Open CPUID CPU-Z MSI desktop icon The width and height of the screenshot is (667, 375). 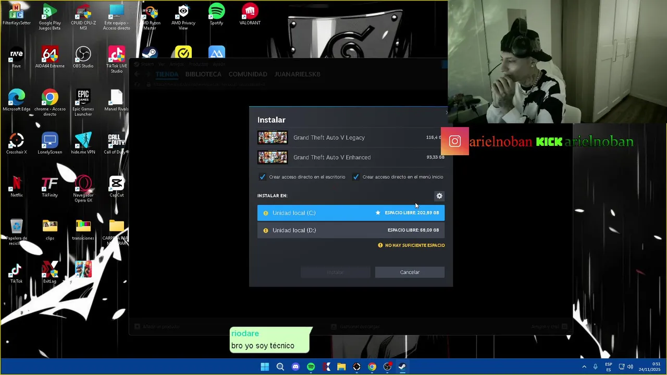coord(83,17)
